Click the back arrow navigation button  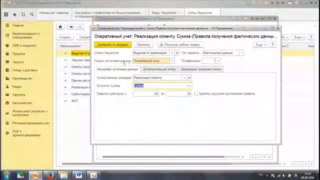click(x=71, y=26)
